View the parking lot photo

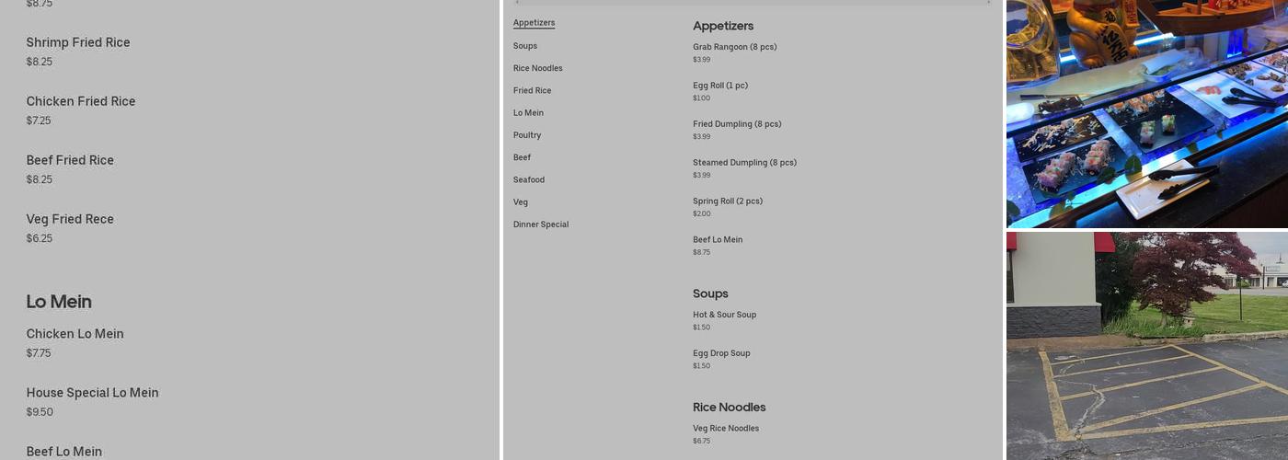coord(1146,345)
